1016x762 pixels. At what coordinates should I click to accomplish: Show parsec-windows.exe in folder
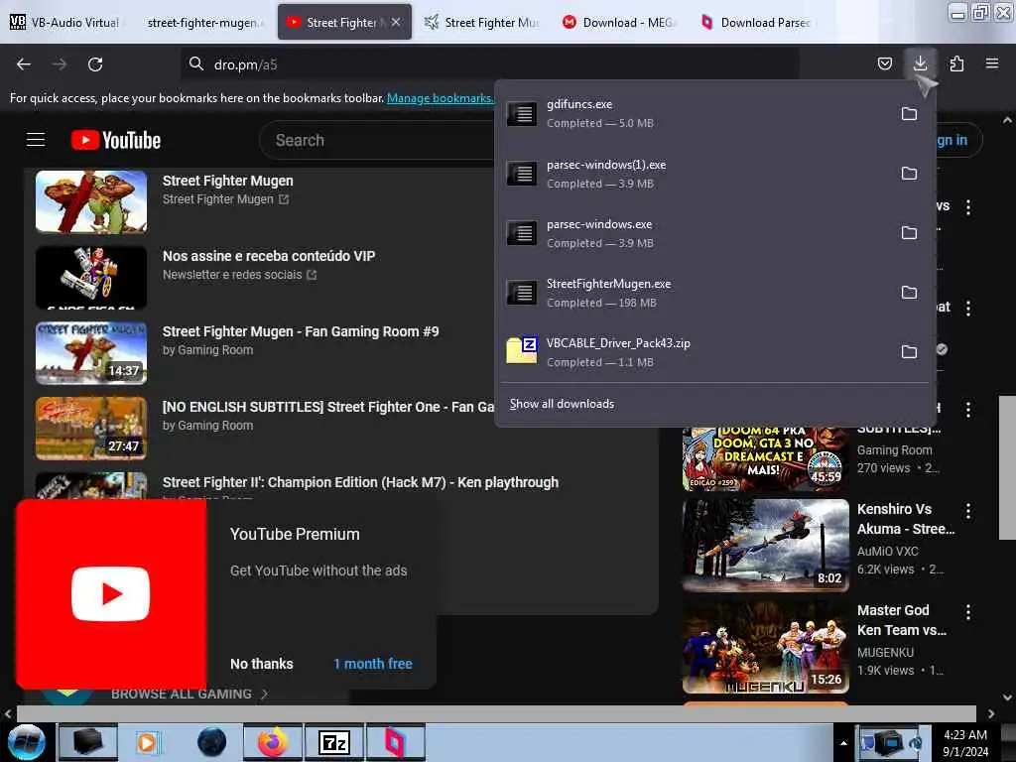coord(909,232)
